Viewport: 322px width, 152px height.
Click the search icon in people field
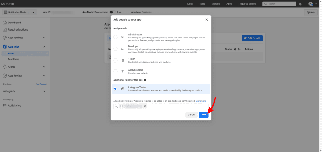coord(116,106)
